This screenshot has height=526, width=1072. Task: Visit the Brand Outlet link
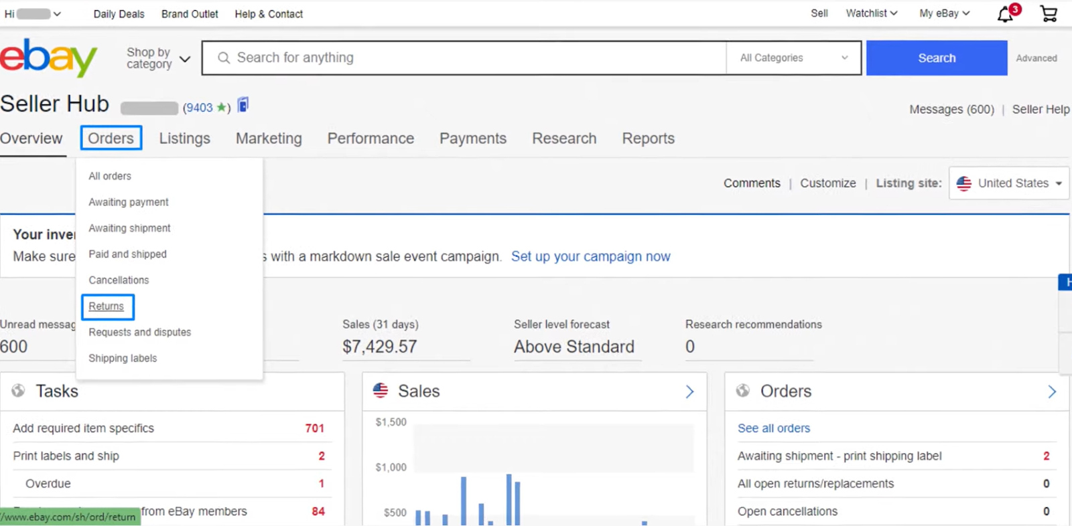click(x=190, y=14)
